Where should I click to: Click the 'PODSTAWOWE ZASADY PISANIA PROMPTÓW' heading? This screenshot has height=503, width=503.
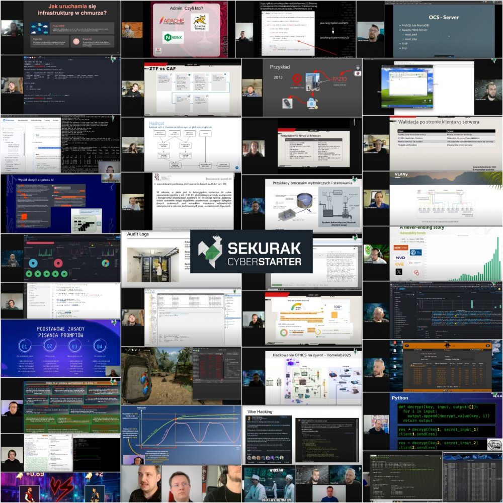pyautogui.click(x=61, y=331)
